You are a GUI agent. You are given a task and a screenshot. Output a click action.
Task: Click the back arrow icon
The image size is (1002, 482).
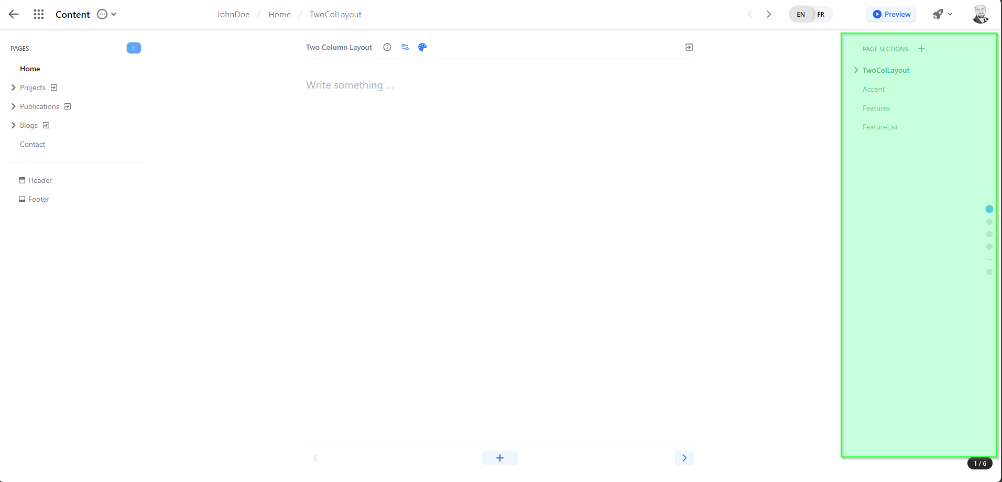14,15
